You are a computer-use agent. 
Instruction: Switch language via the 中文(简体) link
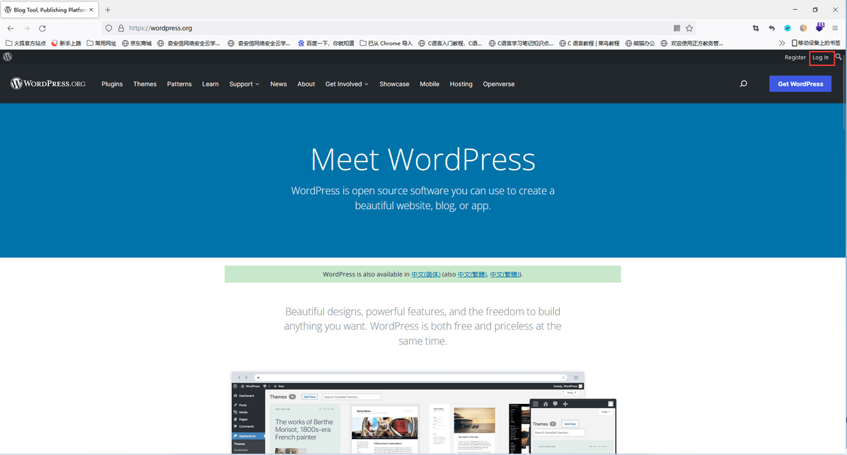[426, 274]
